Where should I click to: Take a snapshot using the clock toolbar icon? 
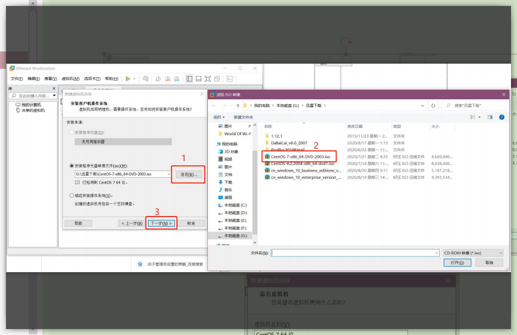coord(158,79)
